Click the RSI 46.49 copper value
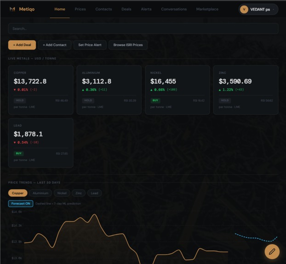The height and width of the screenshot is (264, 286). 62,100
